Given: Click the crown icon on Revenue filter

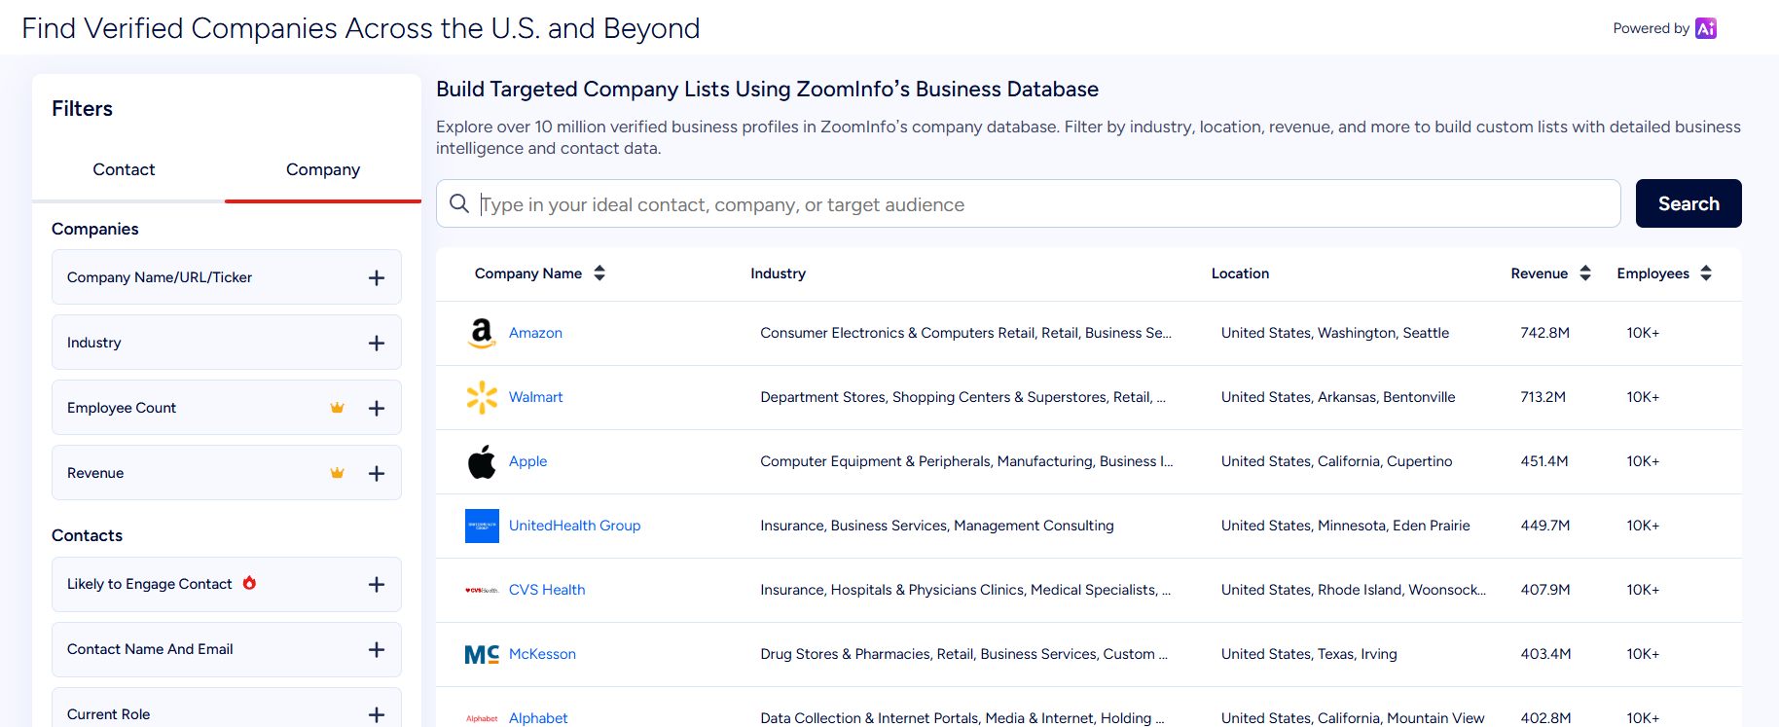Looking at the screenshot, I should click(337, 473).
